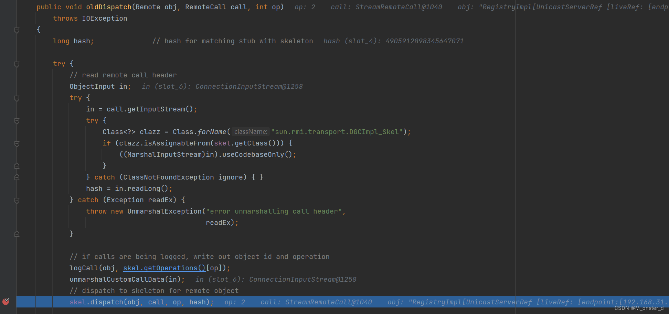Fold at closing brace after readEx
Screen dimensions: 669x314
[17, 234]
